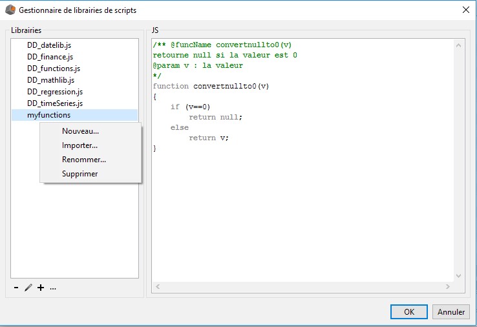This screenshot has width=477, height=327.
Task: Click the application icon in title bar
Action: pyautogui.click(x=9, y=10)
